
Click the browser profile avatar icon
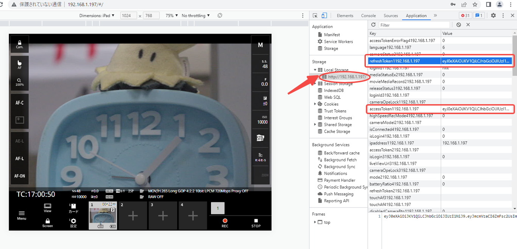coord(500,5)
